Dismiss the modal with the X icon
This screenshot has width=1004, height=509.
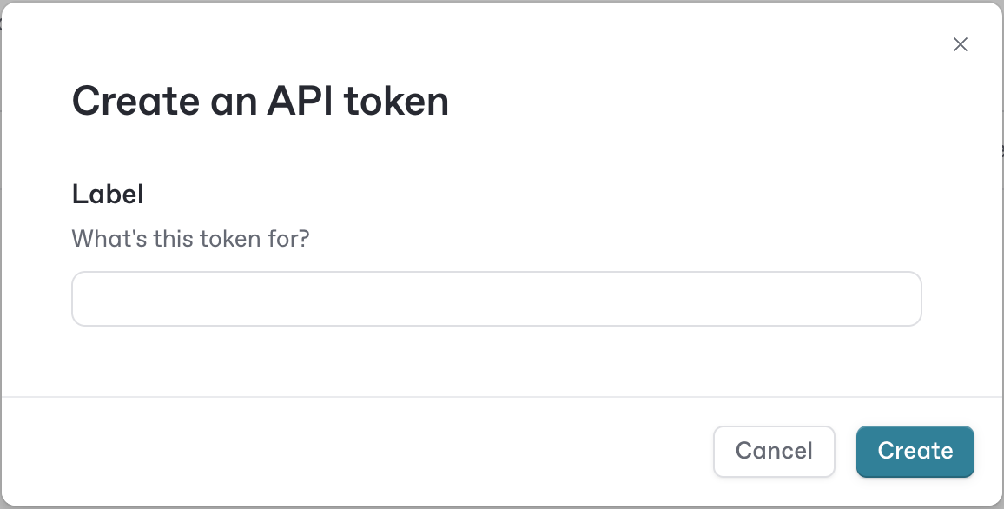click(x=960, y=44)
